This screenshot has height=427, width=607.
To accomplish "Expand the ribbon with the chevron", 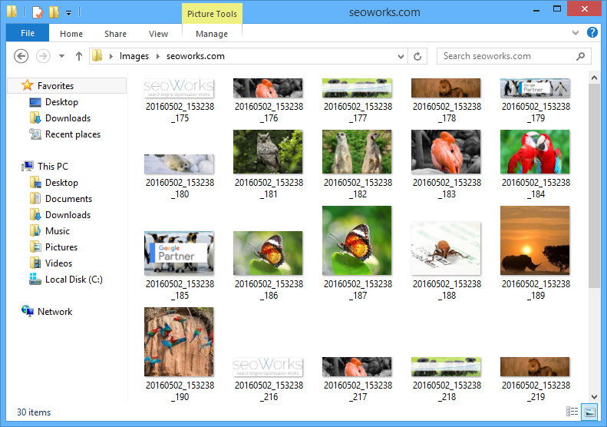I will pyautogui.click(x=576, y=34).
